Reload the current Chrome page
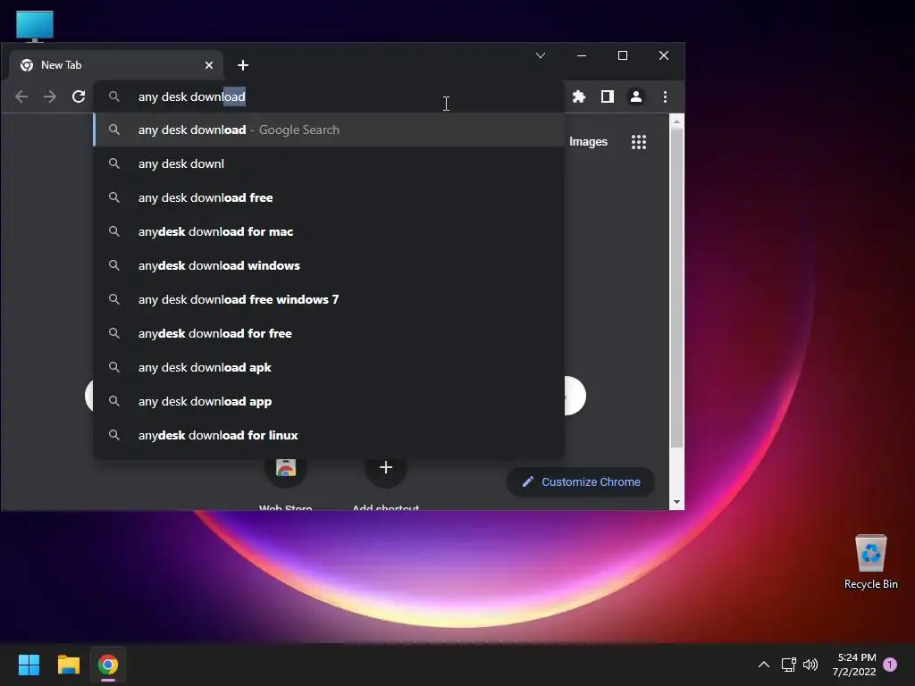Viewport: 915px width, 686px height. point(79,96)
